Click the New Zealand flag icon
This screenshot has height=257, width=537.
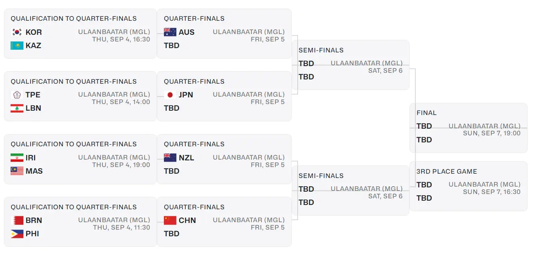tap(170, 158)
